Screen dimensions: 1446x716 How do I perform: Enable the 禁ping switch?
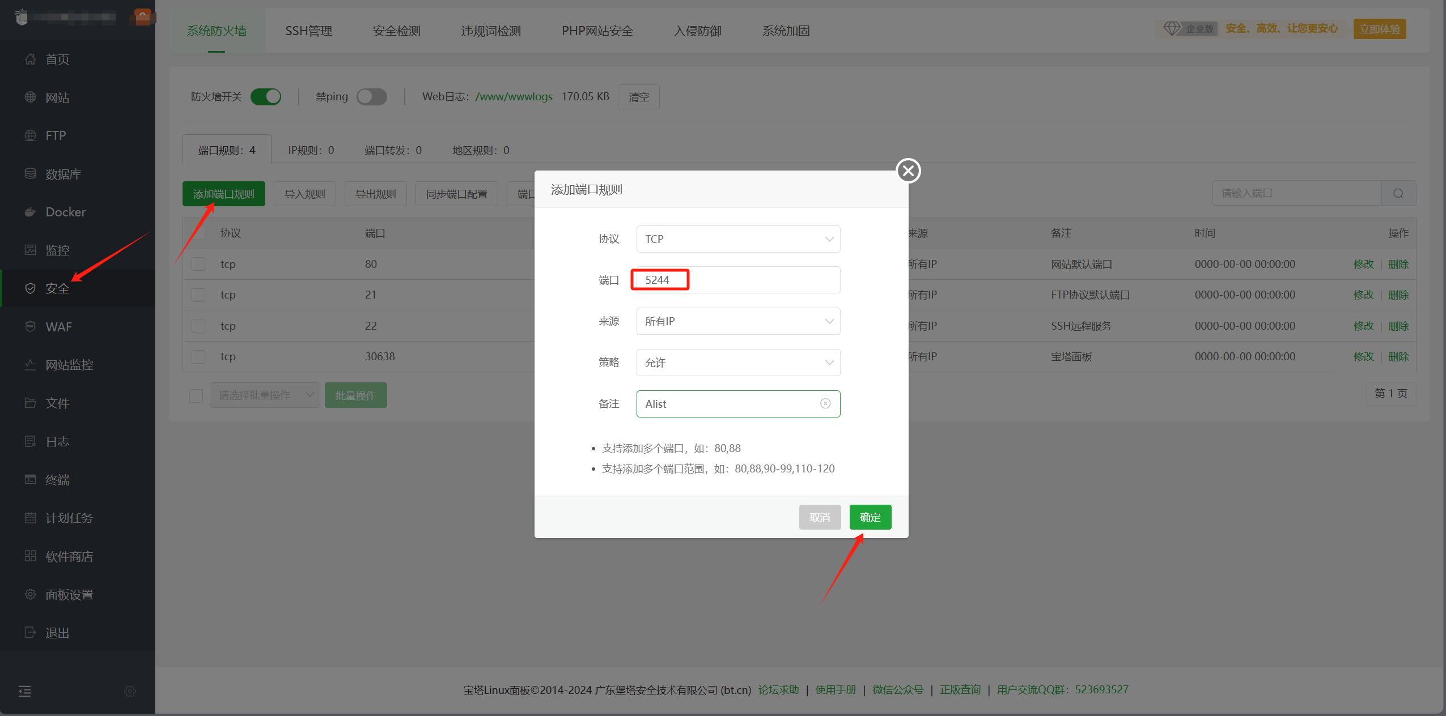(x=371, y=97)
